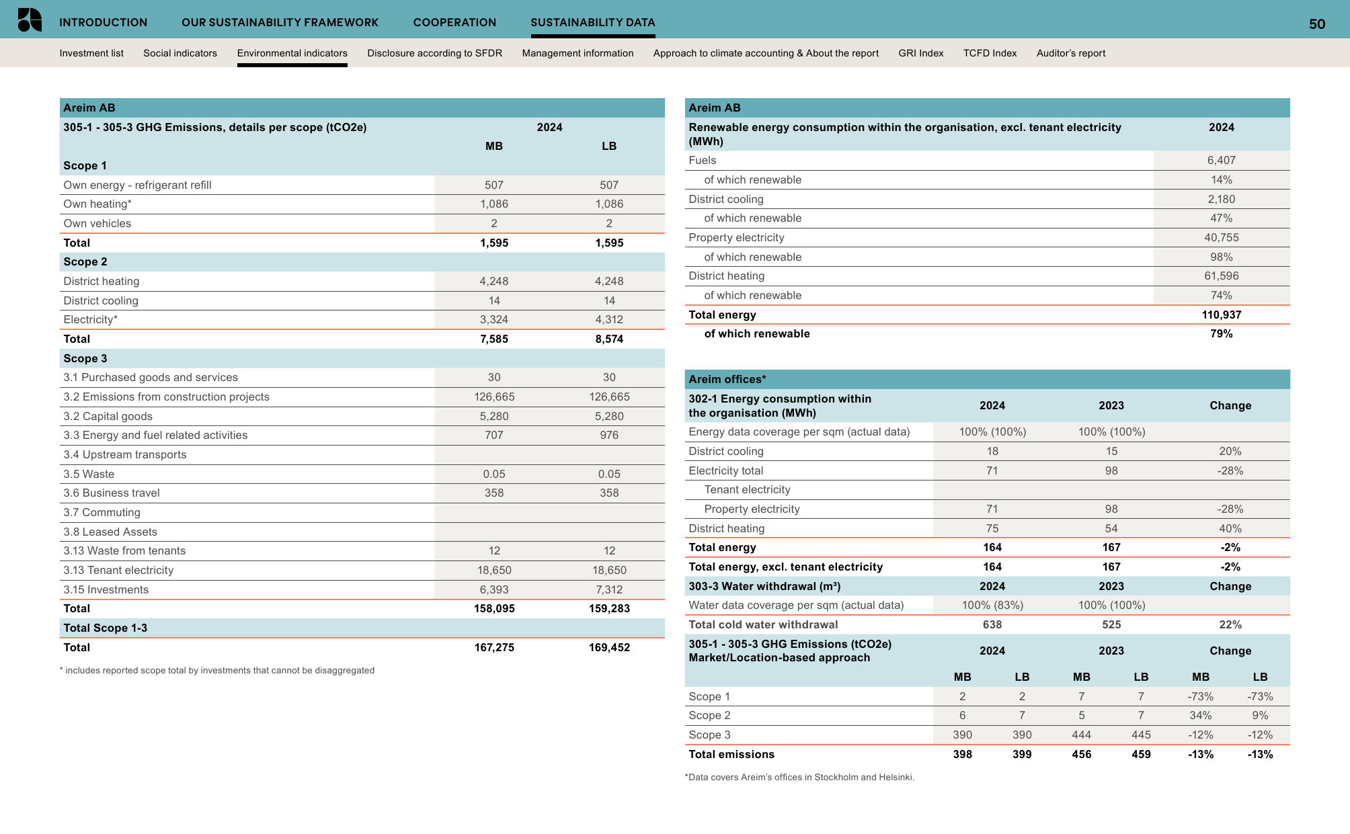The width and height of the screenshot is (1350, 834).
Task: Open Our Sustainability Framework section
Action: coord(280,22)
